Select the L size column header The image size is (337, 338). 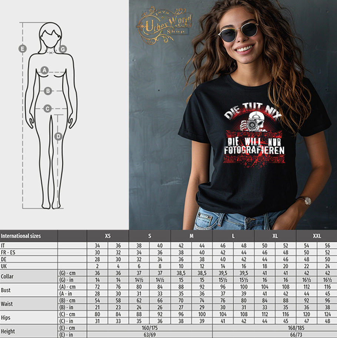coord(233,236)
